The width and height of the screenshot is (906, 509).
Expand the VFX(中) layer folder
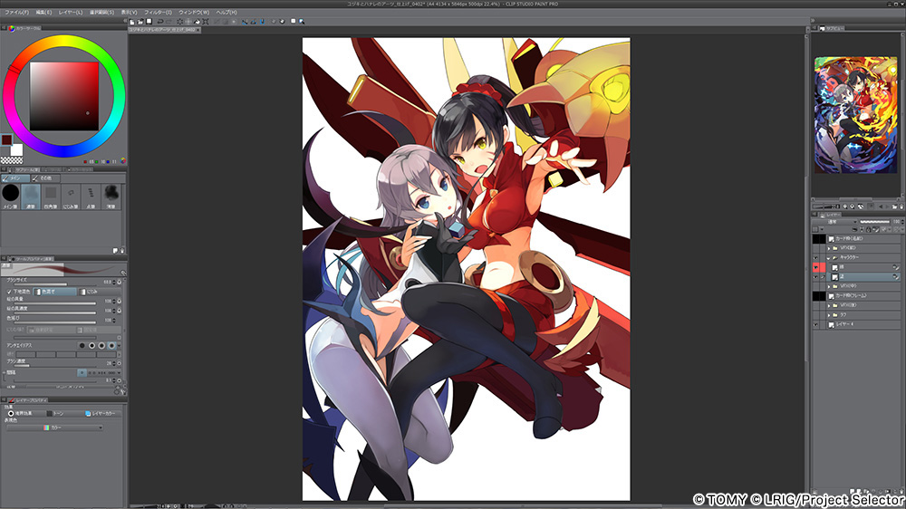pos(829,286)
